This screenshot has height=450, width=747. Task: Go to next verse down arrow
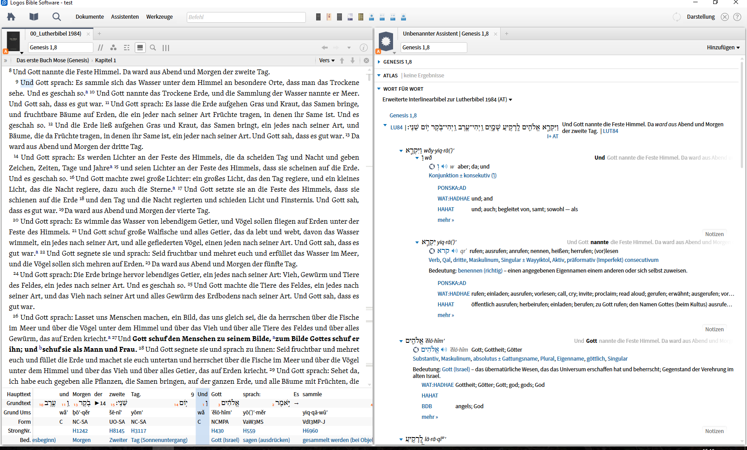(353, 60)
